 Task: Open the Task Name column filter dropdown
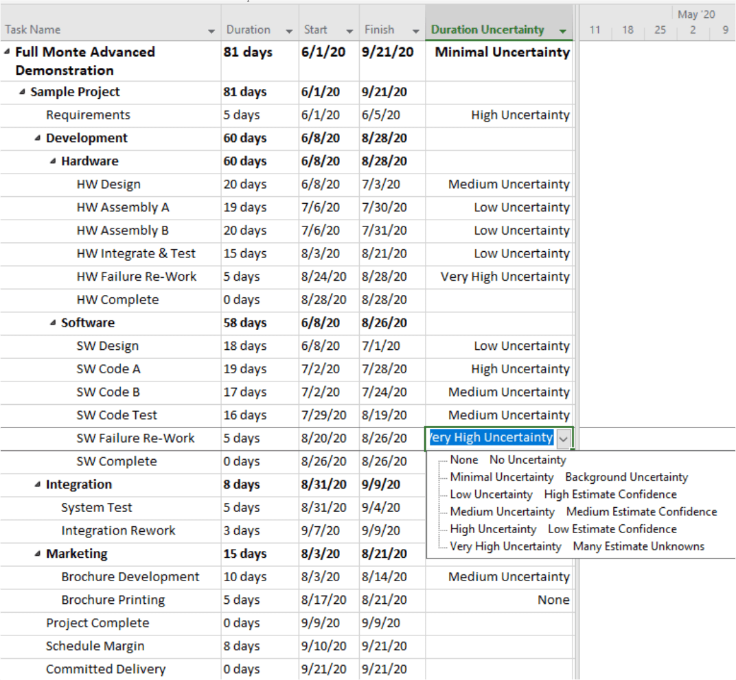tap(211, 31)
